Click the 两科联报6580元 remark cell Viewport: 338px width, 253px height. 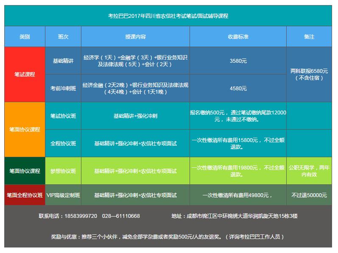pos(309,75)
